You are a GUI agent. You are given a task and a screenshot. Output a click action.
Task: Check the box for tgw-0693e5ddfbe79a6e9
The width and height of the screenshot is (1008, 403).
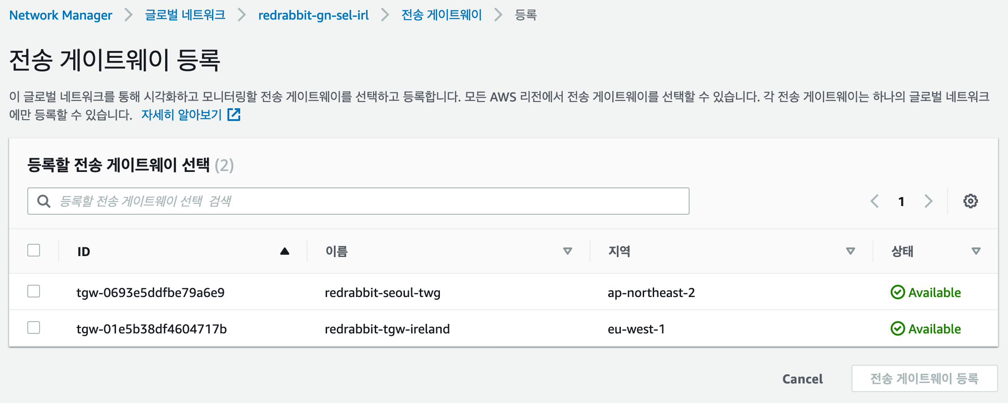(34, 291)
